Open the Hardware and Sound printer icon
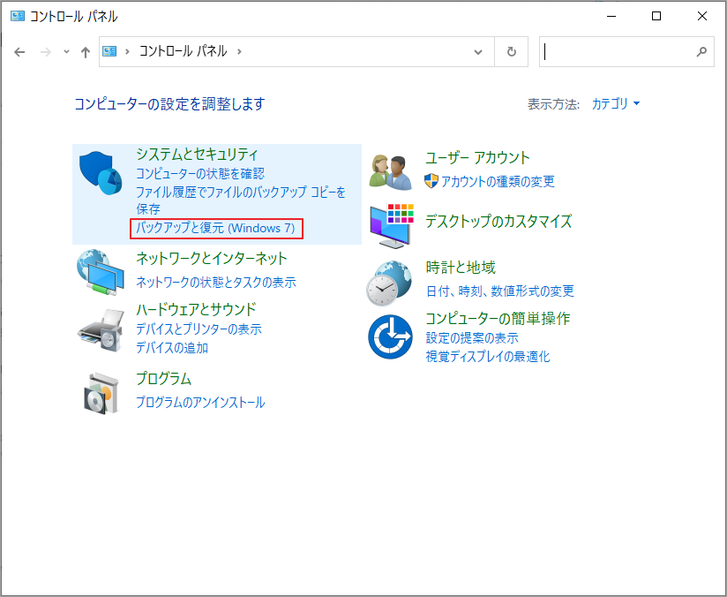The height and width of the screenshot is (597, 727). [101, 330]
